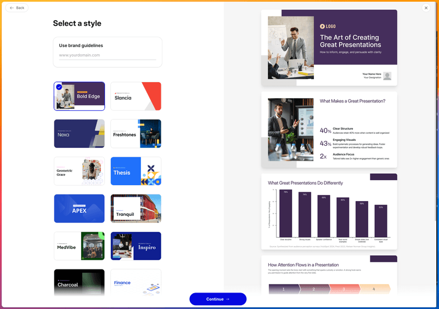Click the 'Audience Focus' text in preview
Screen dimensions: 439x309
tap(344, 154)
